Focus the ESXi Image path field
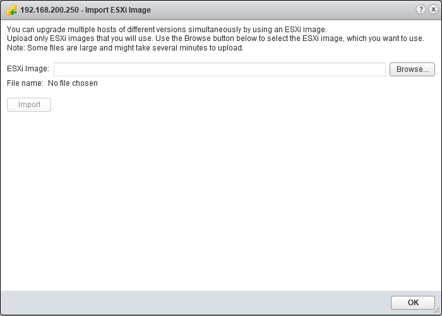Viewport: 442px width, 316px height. point(219,69)
